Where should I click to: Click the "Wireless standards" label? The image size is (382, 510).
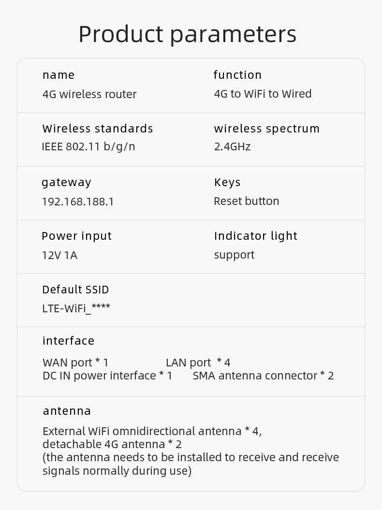pyautogui.click(x=98, y=129)
